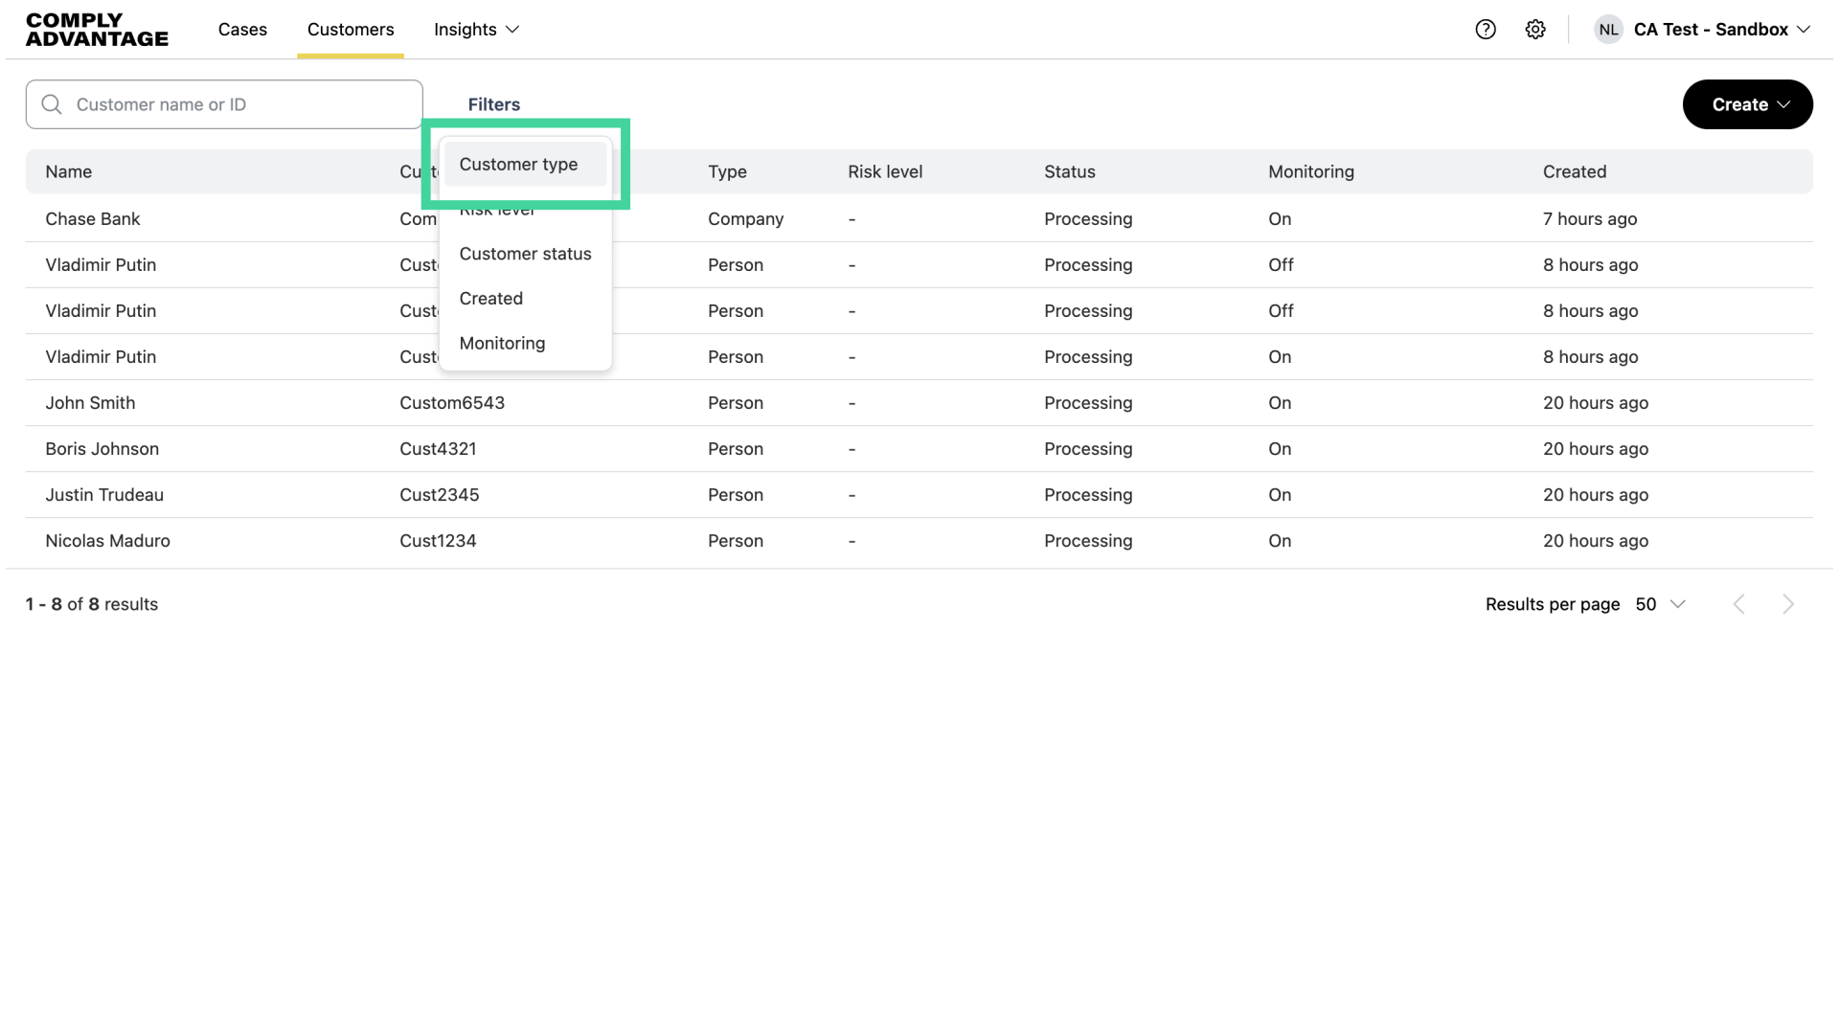
Task: Turn on Monitoring for Vladimir Putin's Off row
Action: click(x=1281, y=264)
